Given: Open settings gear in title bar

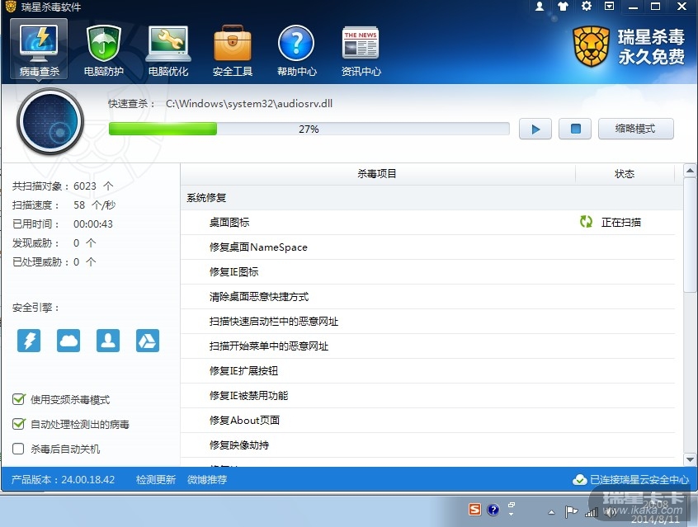Looking at the screenshot, I should pos(587,7).
